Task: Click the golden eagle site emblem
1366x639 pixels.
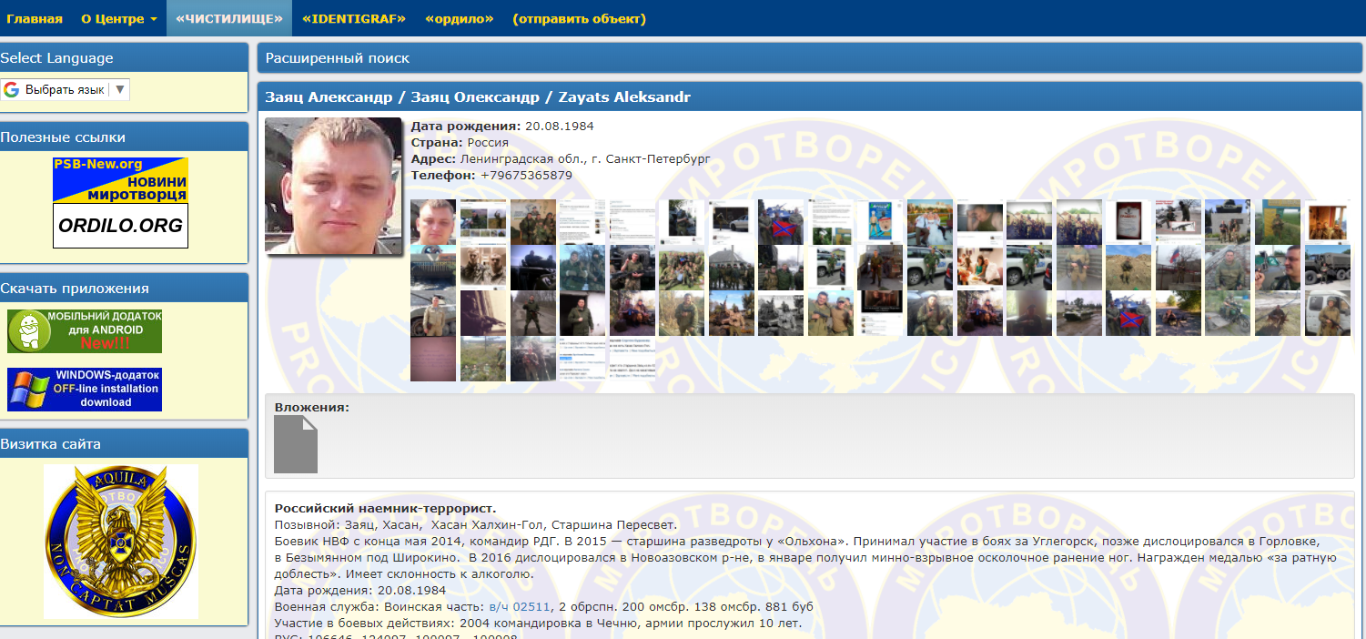Action: [x=121, y=541]
